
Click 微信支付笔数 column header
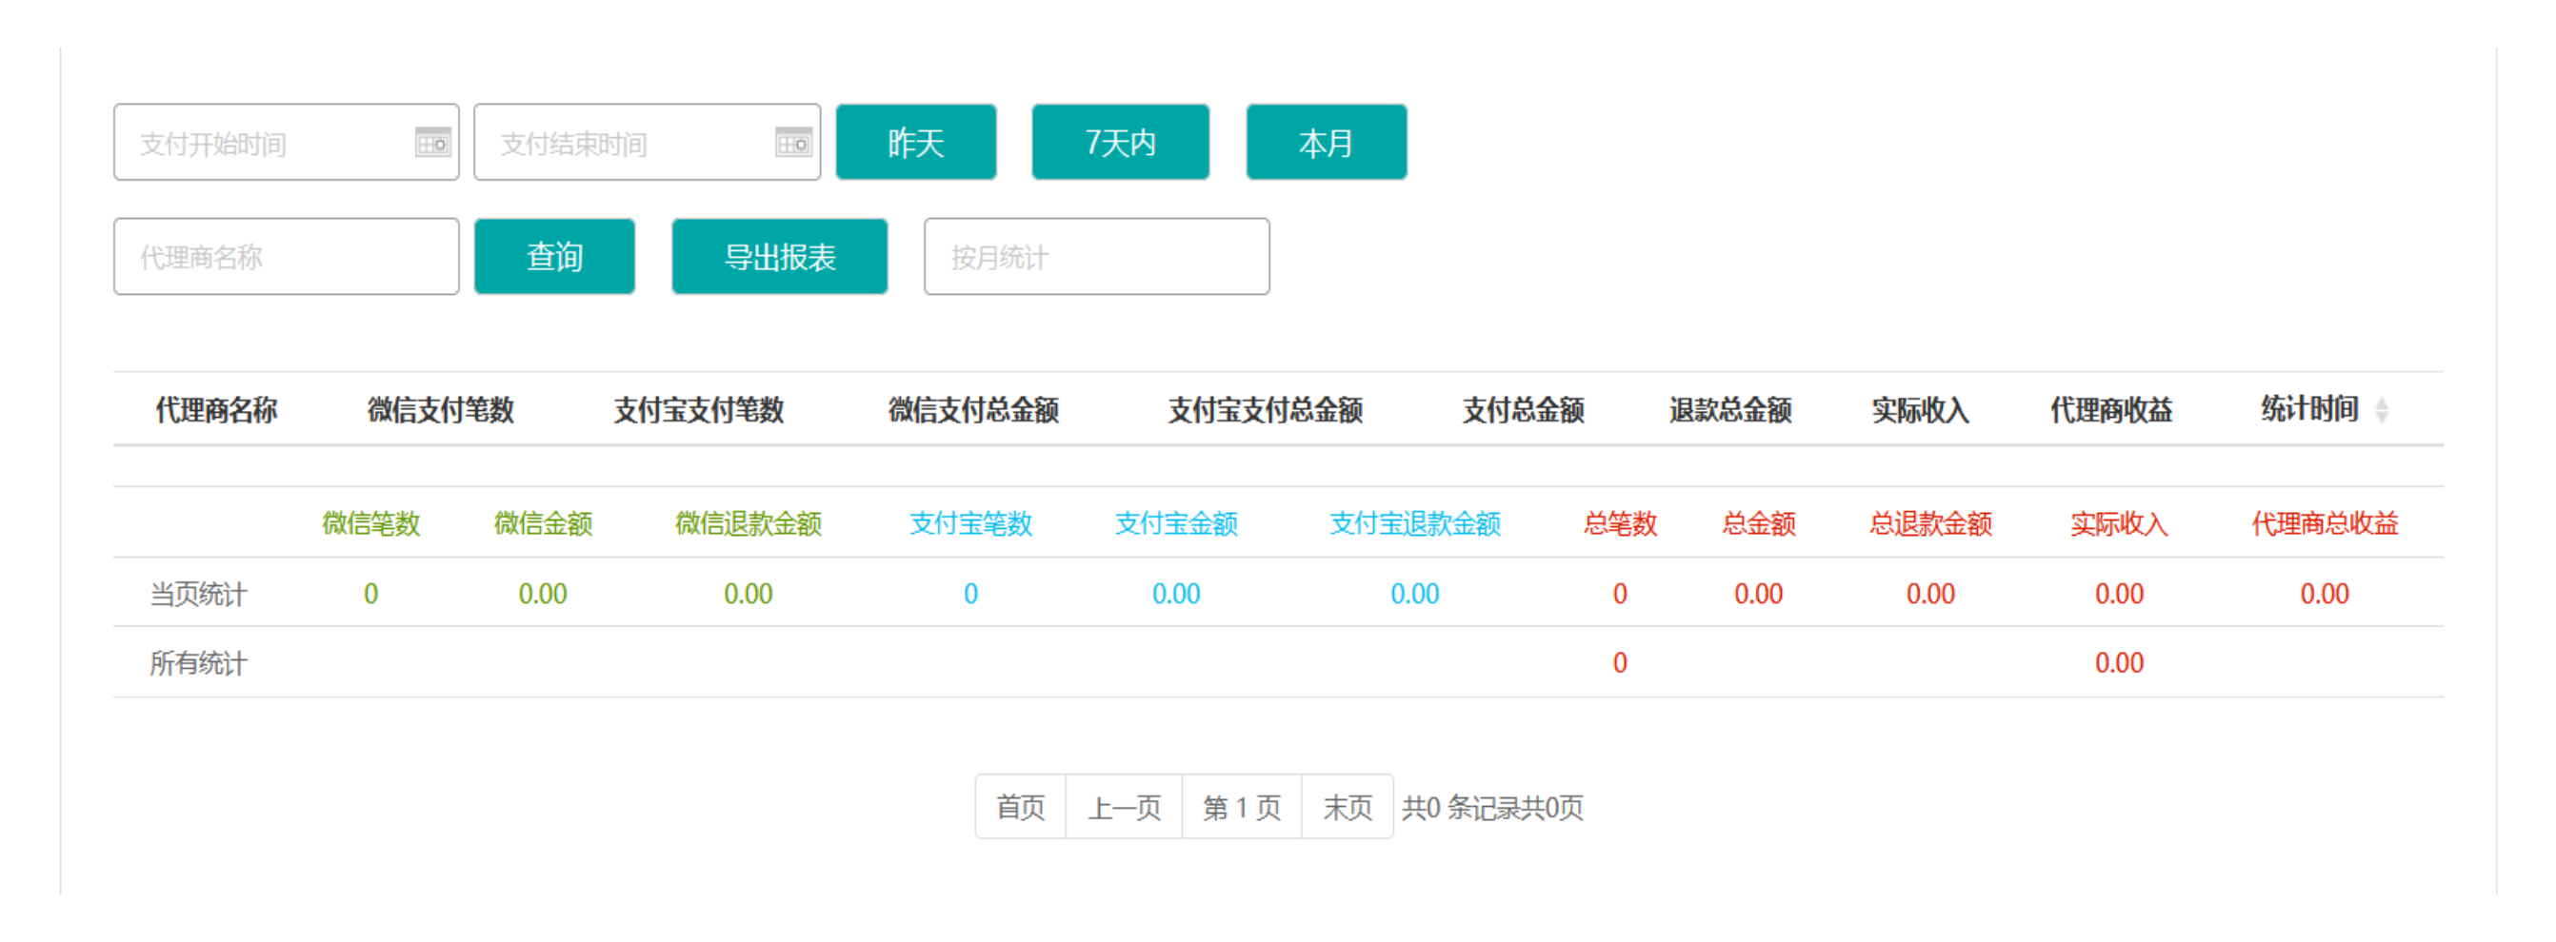pyautogui.click(x=441, y=409)
